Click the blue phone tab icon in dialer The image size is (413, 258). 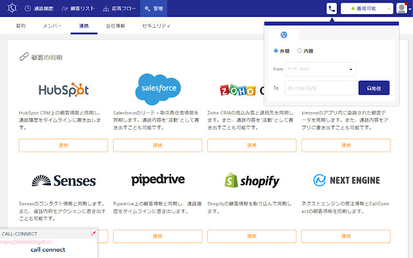(x=284, y=35)
